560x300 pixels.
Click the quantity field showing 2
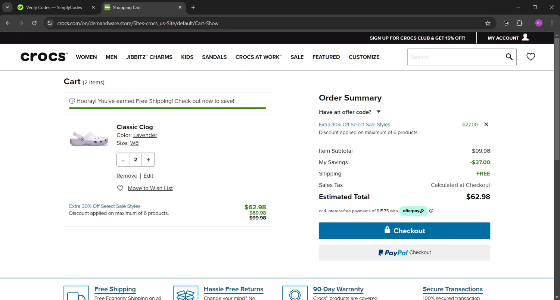pos(136,160)
